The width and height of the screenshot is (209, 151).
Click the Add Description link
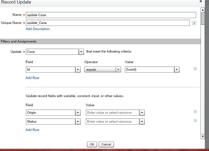[38, 29]
